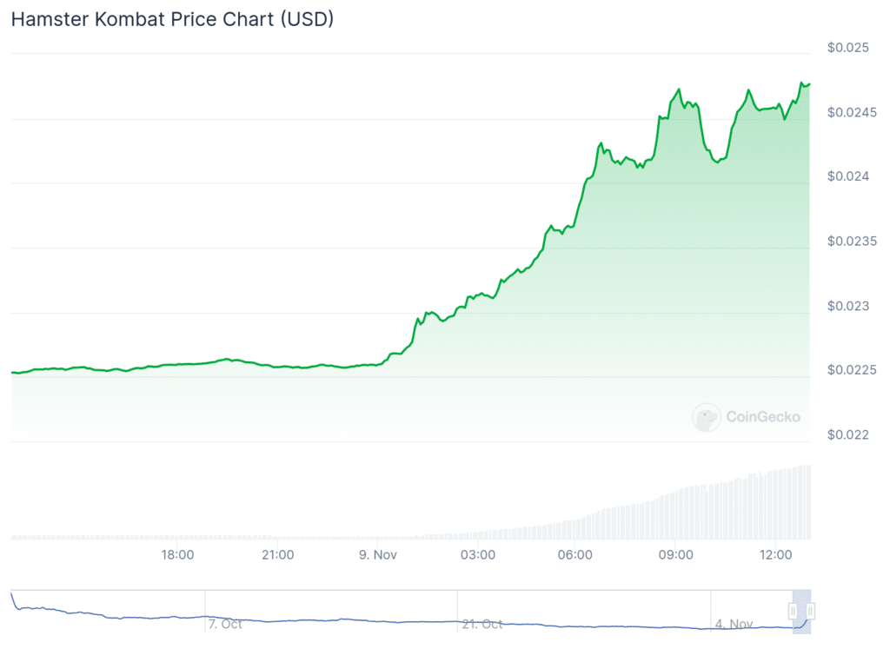Click the 12:00 time axis label
This screenshot has width=890, height=649.
point(775,554)
